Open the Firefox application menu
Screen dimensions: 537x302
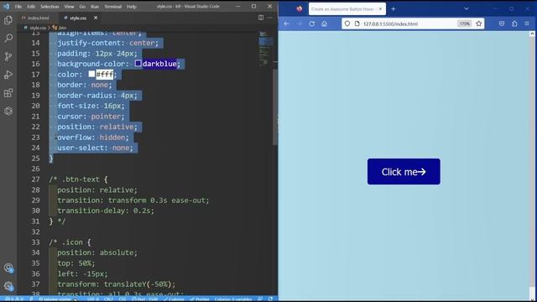click(527, 23)
